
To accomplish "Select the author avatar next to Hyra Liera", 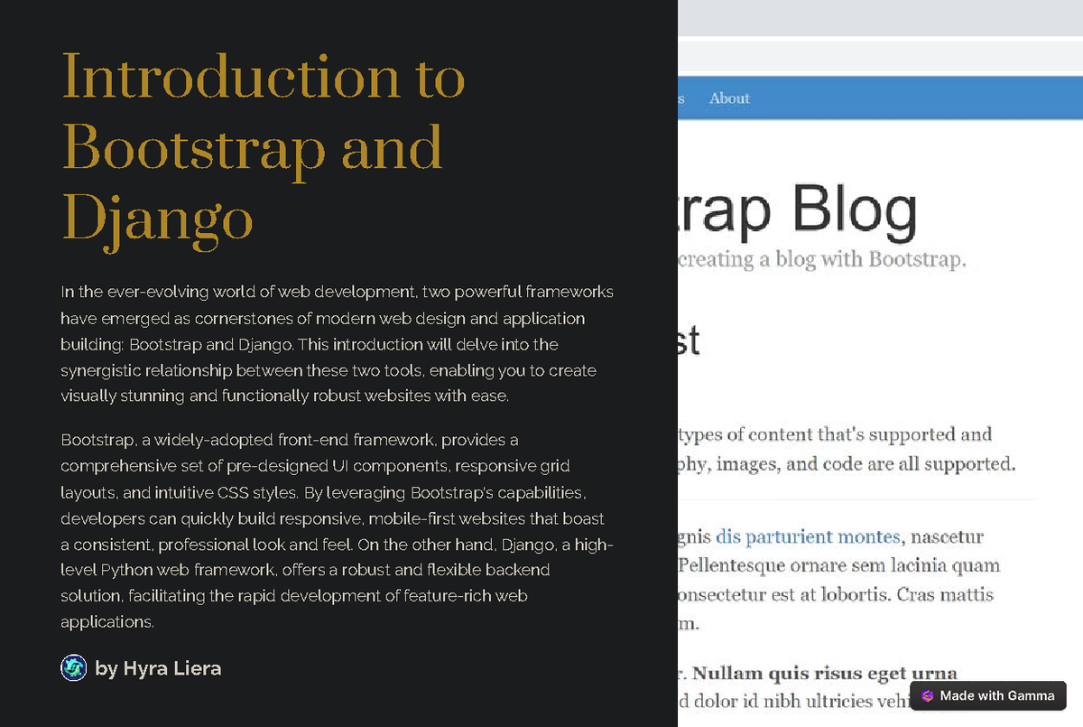I will (73, 667).
